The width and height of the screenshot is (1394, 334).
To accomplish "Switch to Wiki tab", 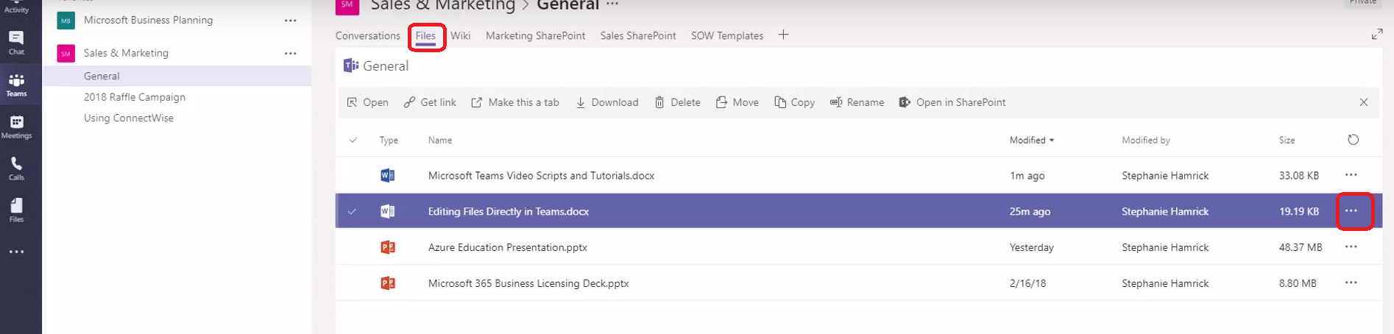I will (x=461, y=35).
